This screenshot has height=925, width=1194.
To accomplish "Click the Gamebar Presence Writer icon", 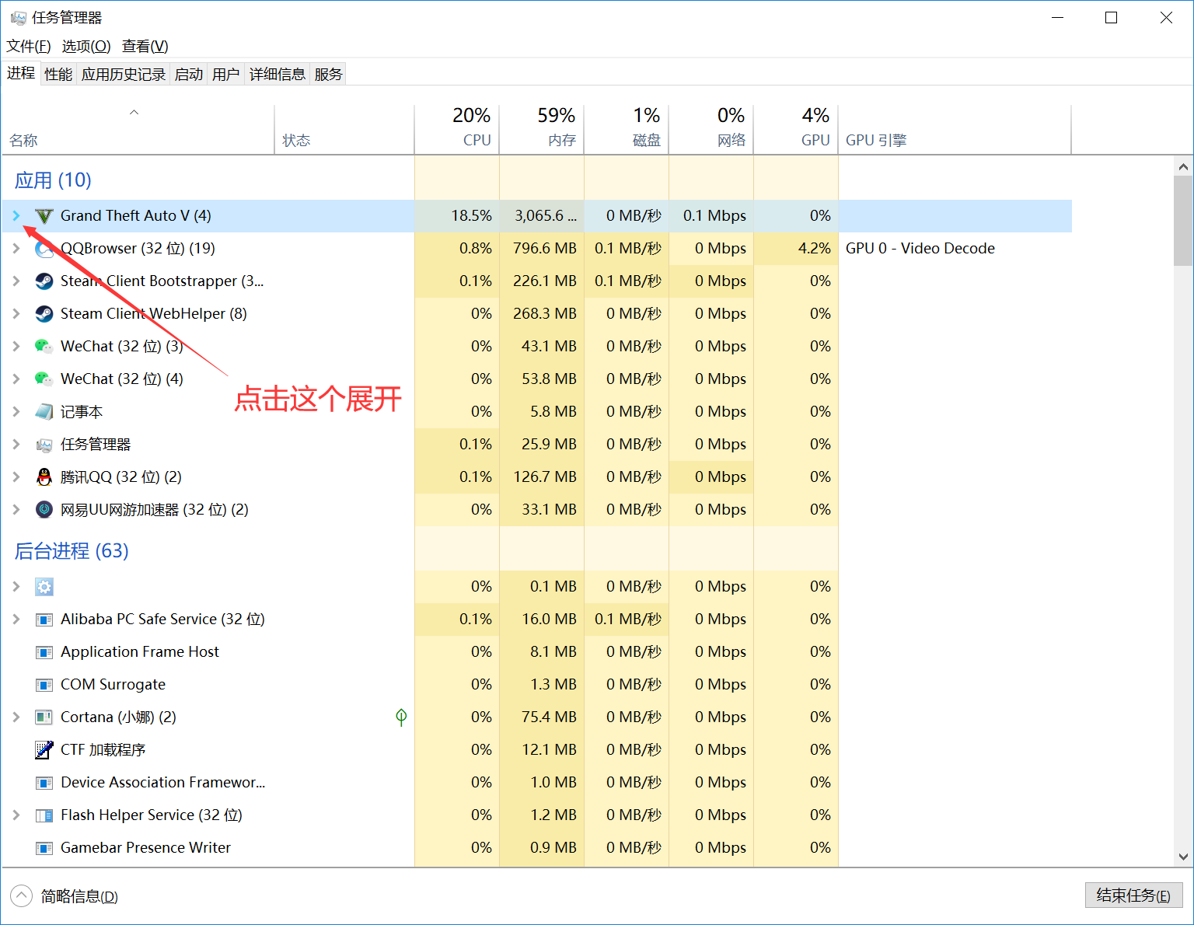I will coord(44,848).
